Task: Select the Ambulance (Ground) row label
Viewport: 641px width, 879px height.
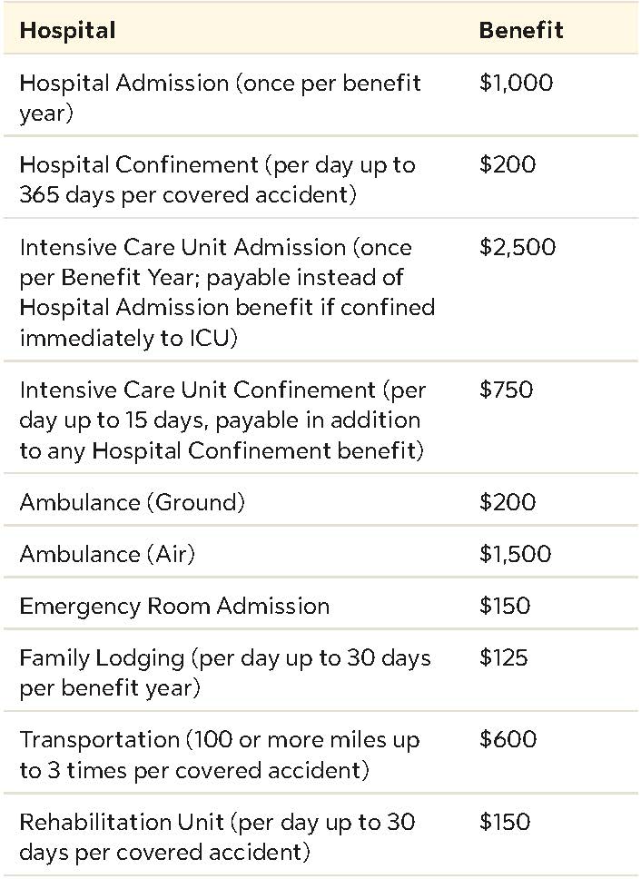Action: (x=132, y=502)
